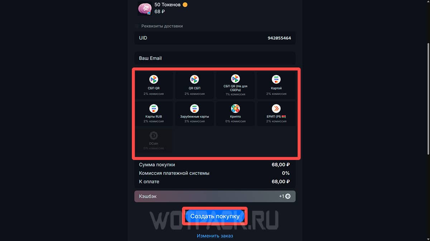This screenshot has width=430, height=241.
Task: Click the UID field value 942055464
Action: [x=279, y=38]
